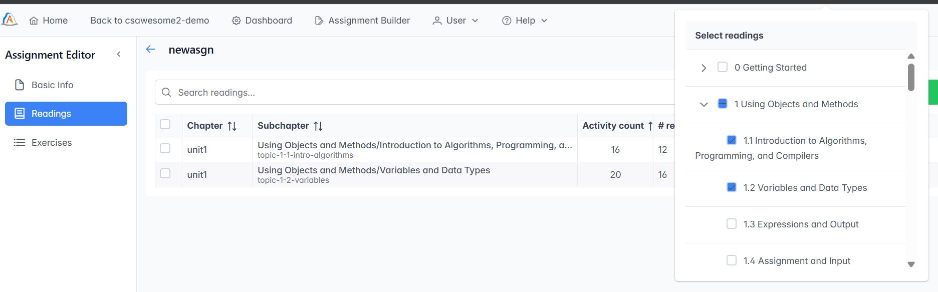This screenshot has width=938, height=292.
Task: Switch to Basic Info section
Action: 52,85
